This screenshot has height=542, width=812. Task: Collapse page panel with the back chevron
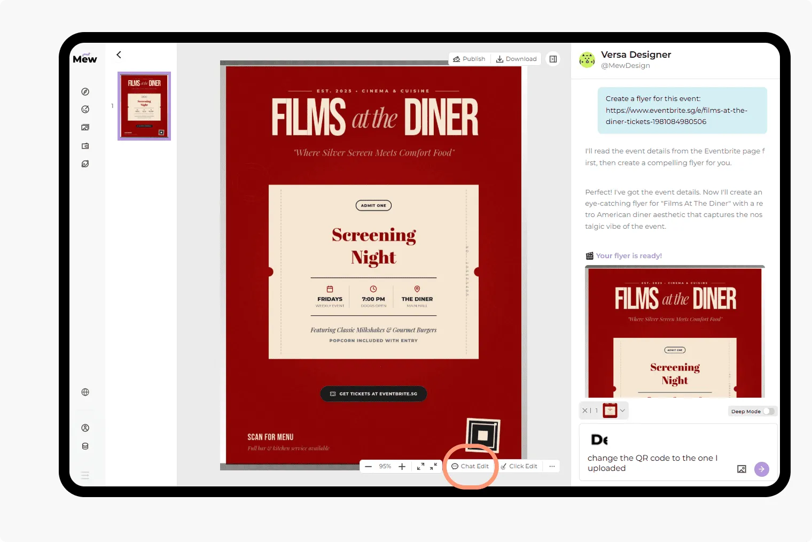point(119,55)
